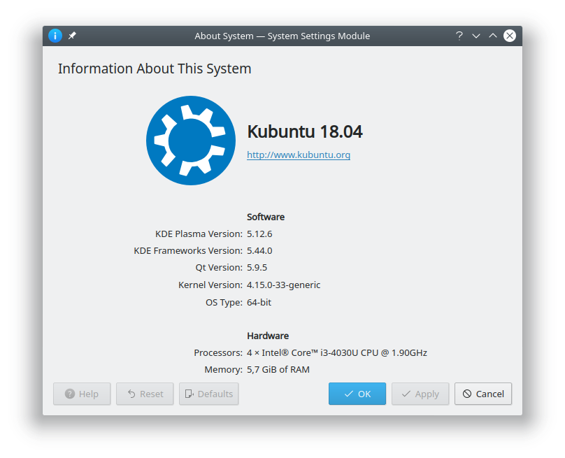This screenshot has height=458, width=565.
Task: Click the blue info icon in title bar
Action: (55, 36)
